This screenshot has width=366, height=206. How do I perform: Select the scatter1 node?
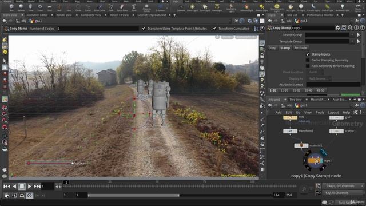tap(336, 131)
